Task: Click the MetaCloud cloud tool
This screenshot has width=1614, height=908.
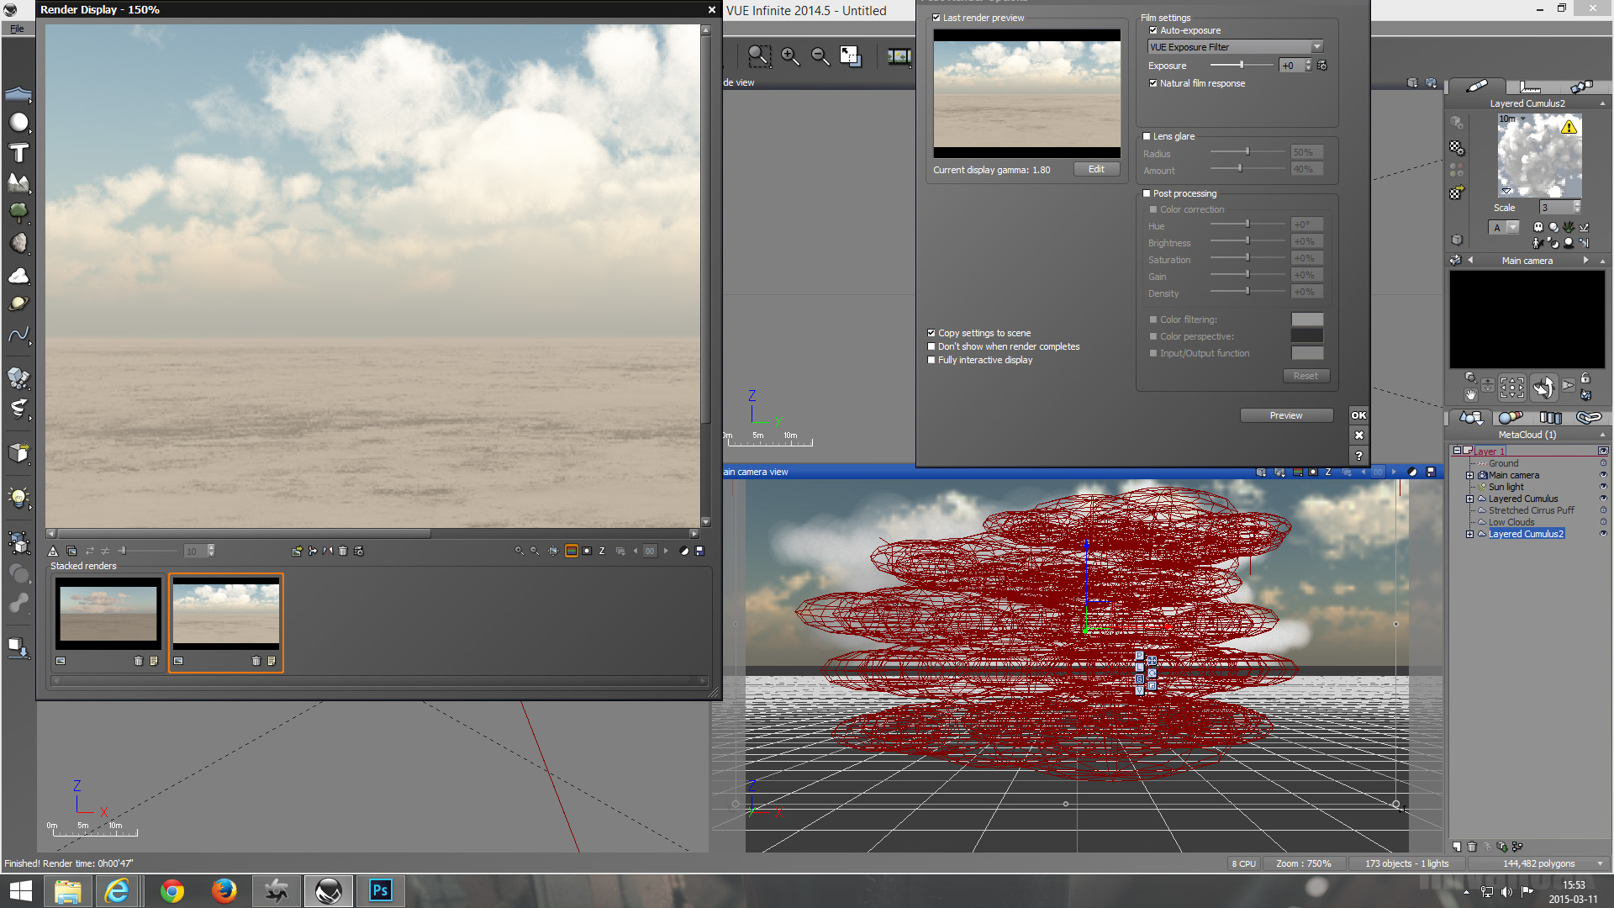Action: (18, 275)
